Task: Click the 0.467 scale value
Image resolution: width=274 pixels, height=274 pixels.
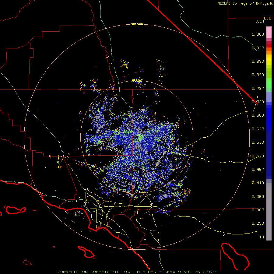Action: [258, 170]
